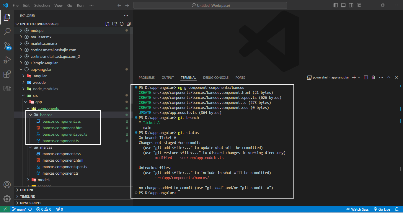Create a new terminal with plus button
Viewport: 403px width, 213px height.
[x=354, y=77]
